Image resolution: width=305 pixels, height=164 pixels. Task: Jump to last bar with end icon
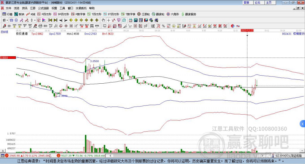55,20
